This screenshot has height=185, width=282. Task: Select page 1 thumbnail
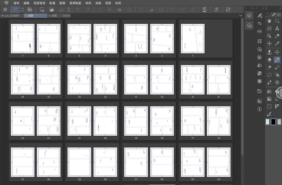pyautogui.click(x=192, y=38)
